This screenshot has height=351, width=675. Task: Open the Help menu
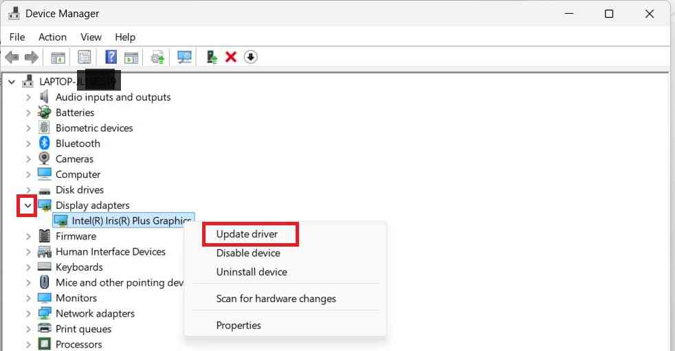[125, 37]
